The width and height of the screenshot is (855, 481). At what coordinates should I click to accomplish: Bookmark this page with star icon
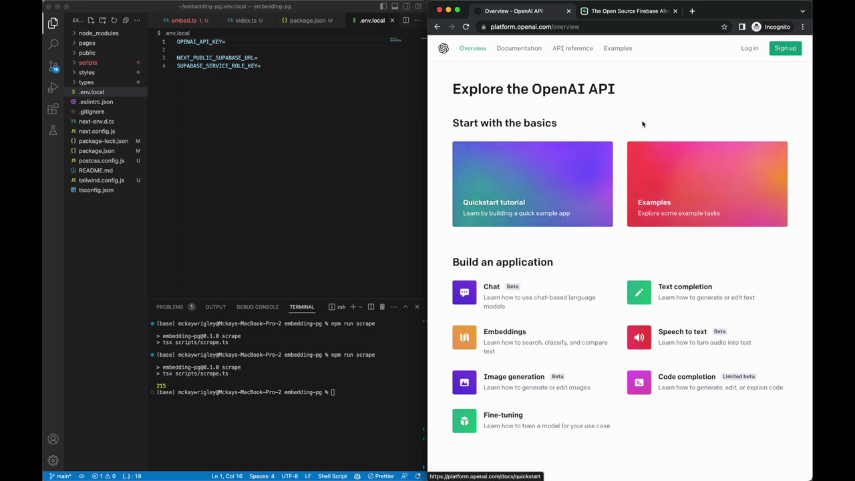click(x=724, y=27)
